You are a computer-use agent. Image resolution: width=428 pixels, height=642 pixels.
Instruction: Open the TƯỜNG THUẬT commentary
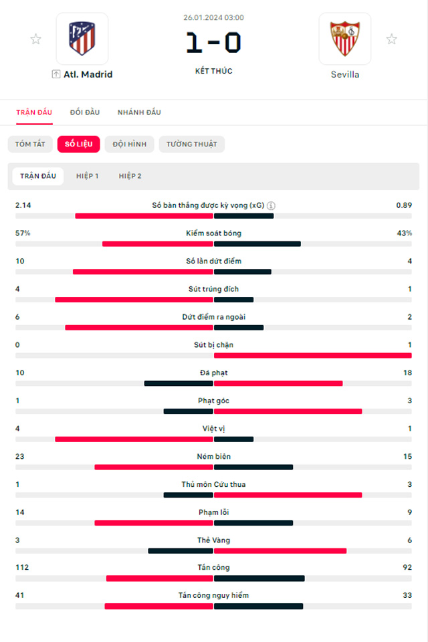191,144
